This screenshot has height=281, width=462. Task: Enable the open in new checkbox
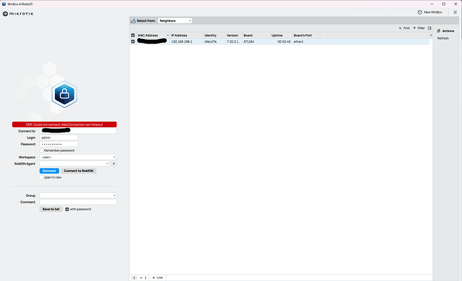pyautogui.click(x=42, y=177)
